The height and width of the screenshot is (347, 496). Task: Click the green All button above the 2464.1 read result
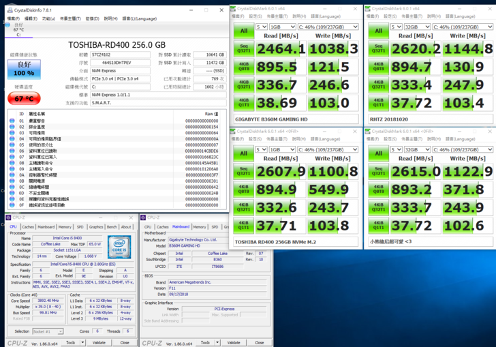pos(244,31)
